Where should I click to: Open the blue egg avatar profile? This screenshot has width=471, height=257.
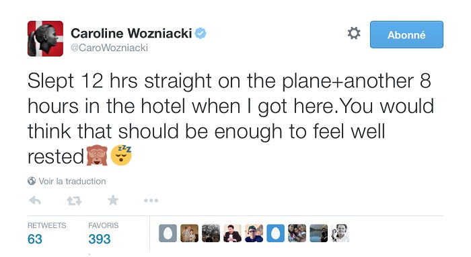coord(275,233)
